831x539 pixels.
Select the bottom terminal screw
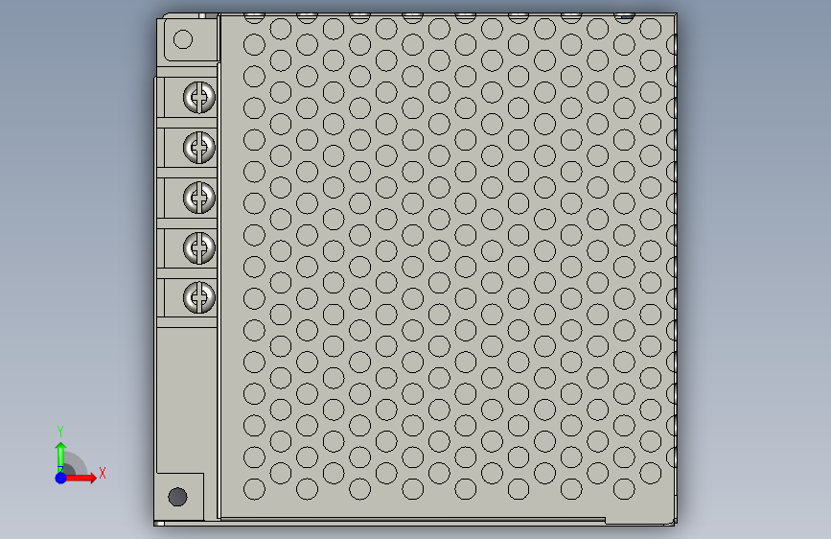[x=199, y=297]
